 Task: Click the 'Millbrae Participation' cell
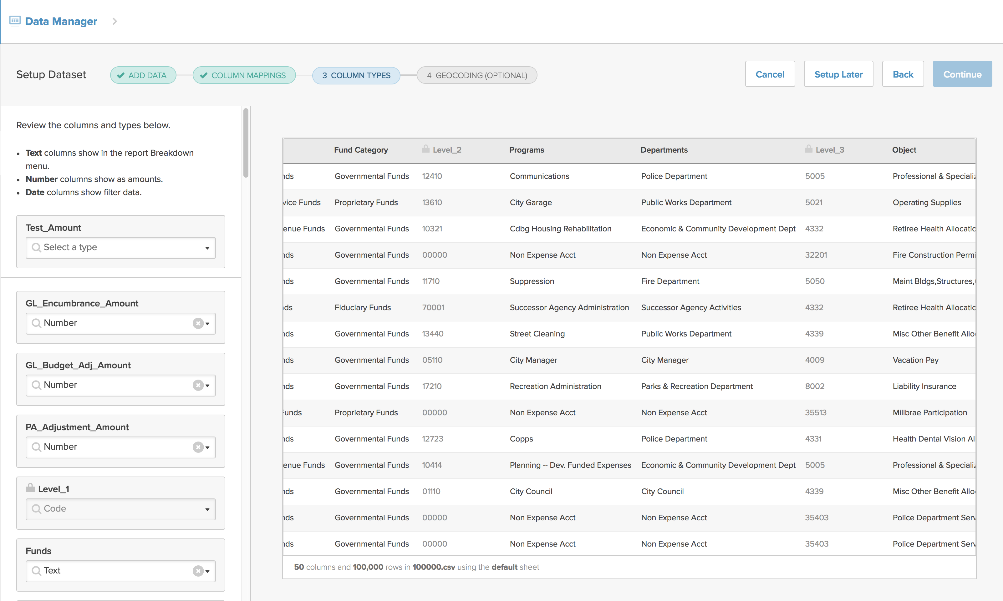pos(930,413)
